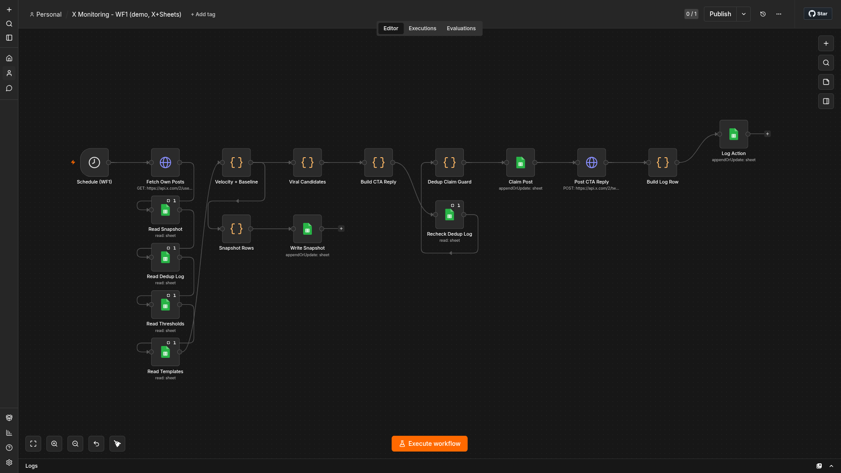Open the Log Action sheet node

point(734,134)
